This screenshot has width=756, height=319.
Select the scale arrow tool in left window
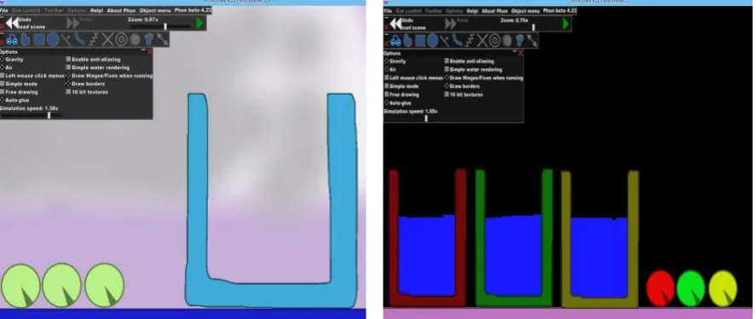click(x=163, y=40)
